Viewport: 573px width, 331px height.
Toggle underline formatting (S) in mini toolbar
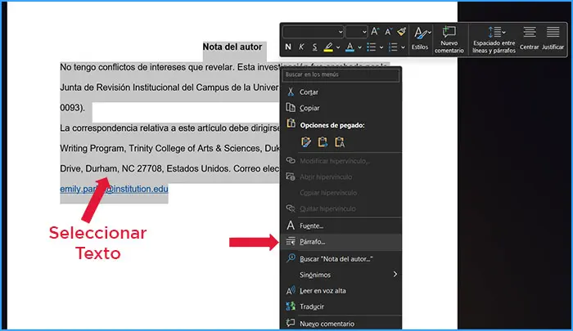(x=314, y=47)
